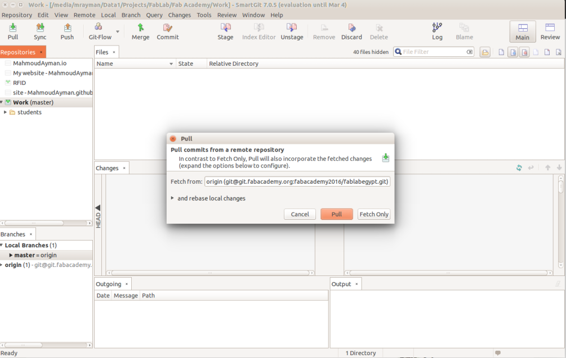
Task: Expand the origin remote entry
Action: pyautogui.click(x=2, y=265)
